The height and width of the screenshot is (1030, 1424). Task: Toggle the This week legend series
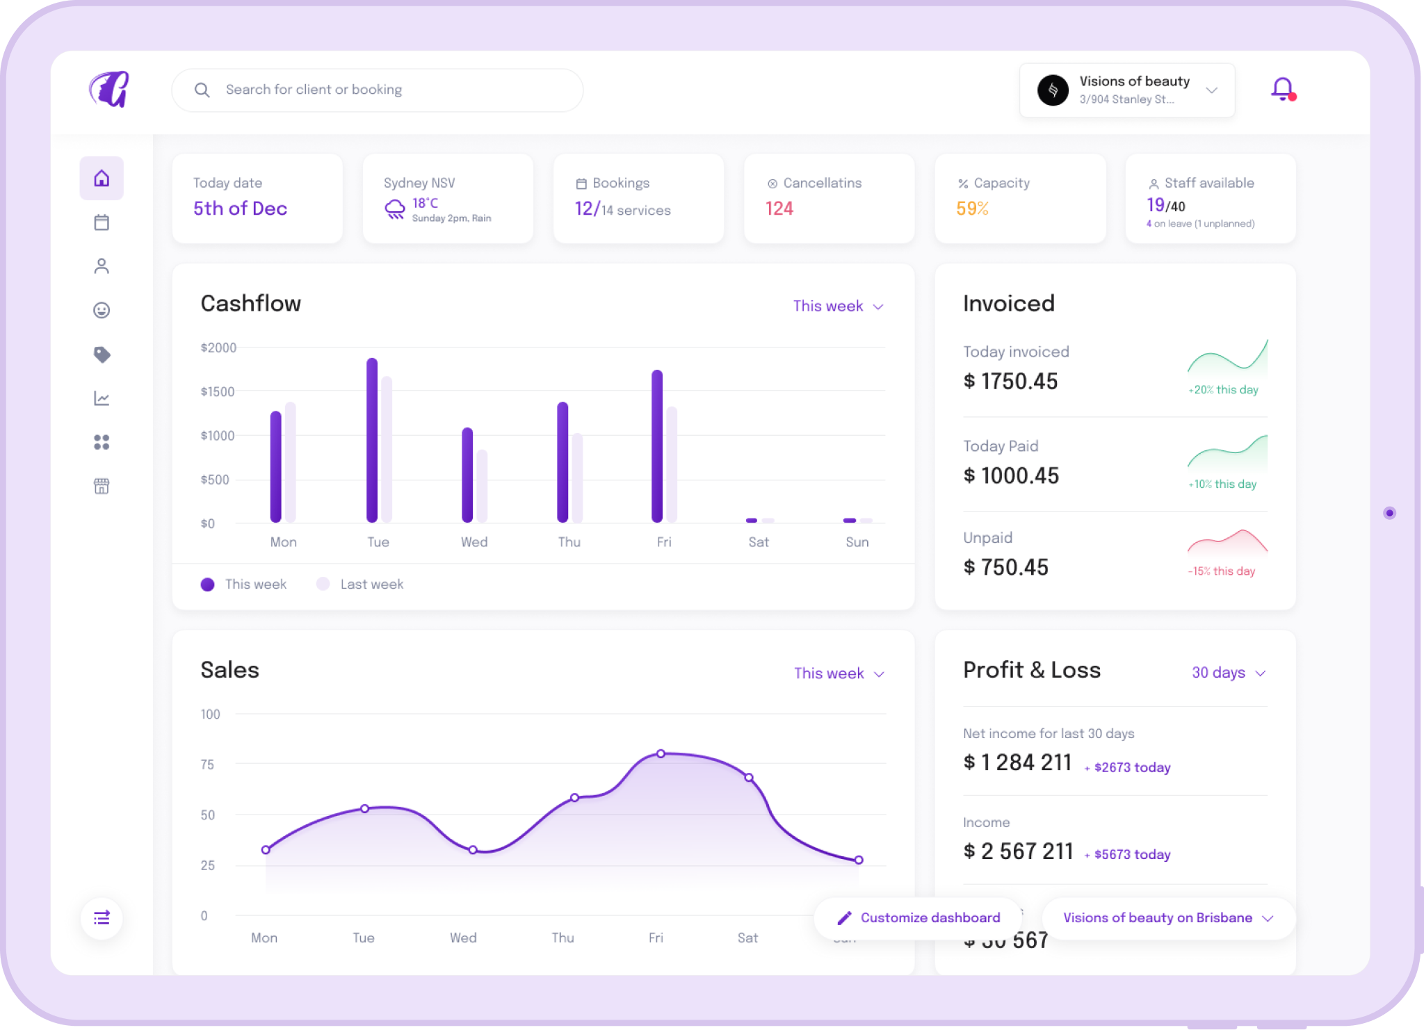(x=243, y=585)
